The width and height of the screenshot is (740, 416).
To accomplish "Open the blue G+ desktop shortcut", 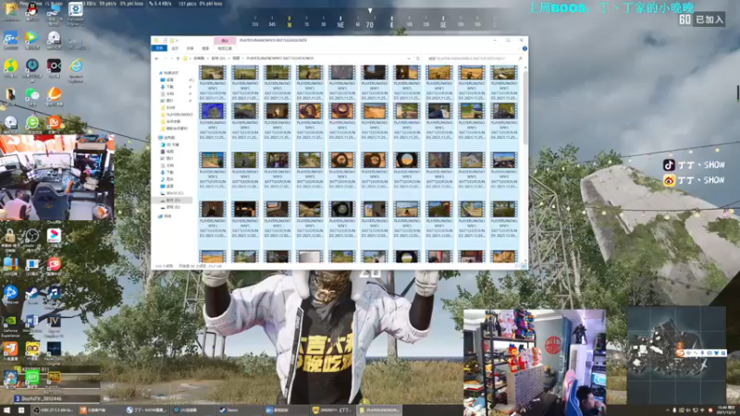I will click(x=10, y=38).
